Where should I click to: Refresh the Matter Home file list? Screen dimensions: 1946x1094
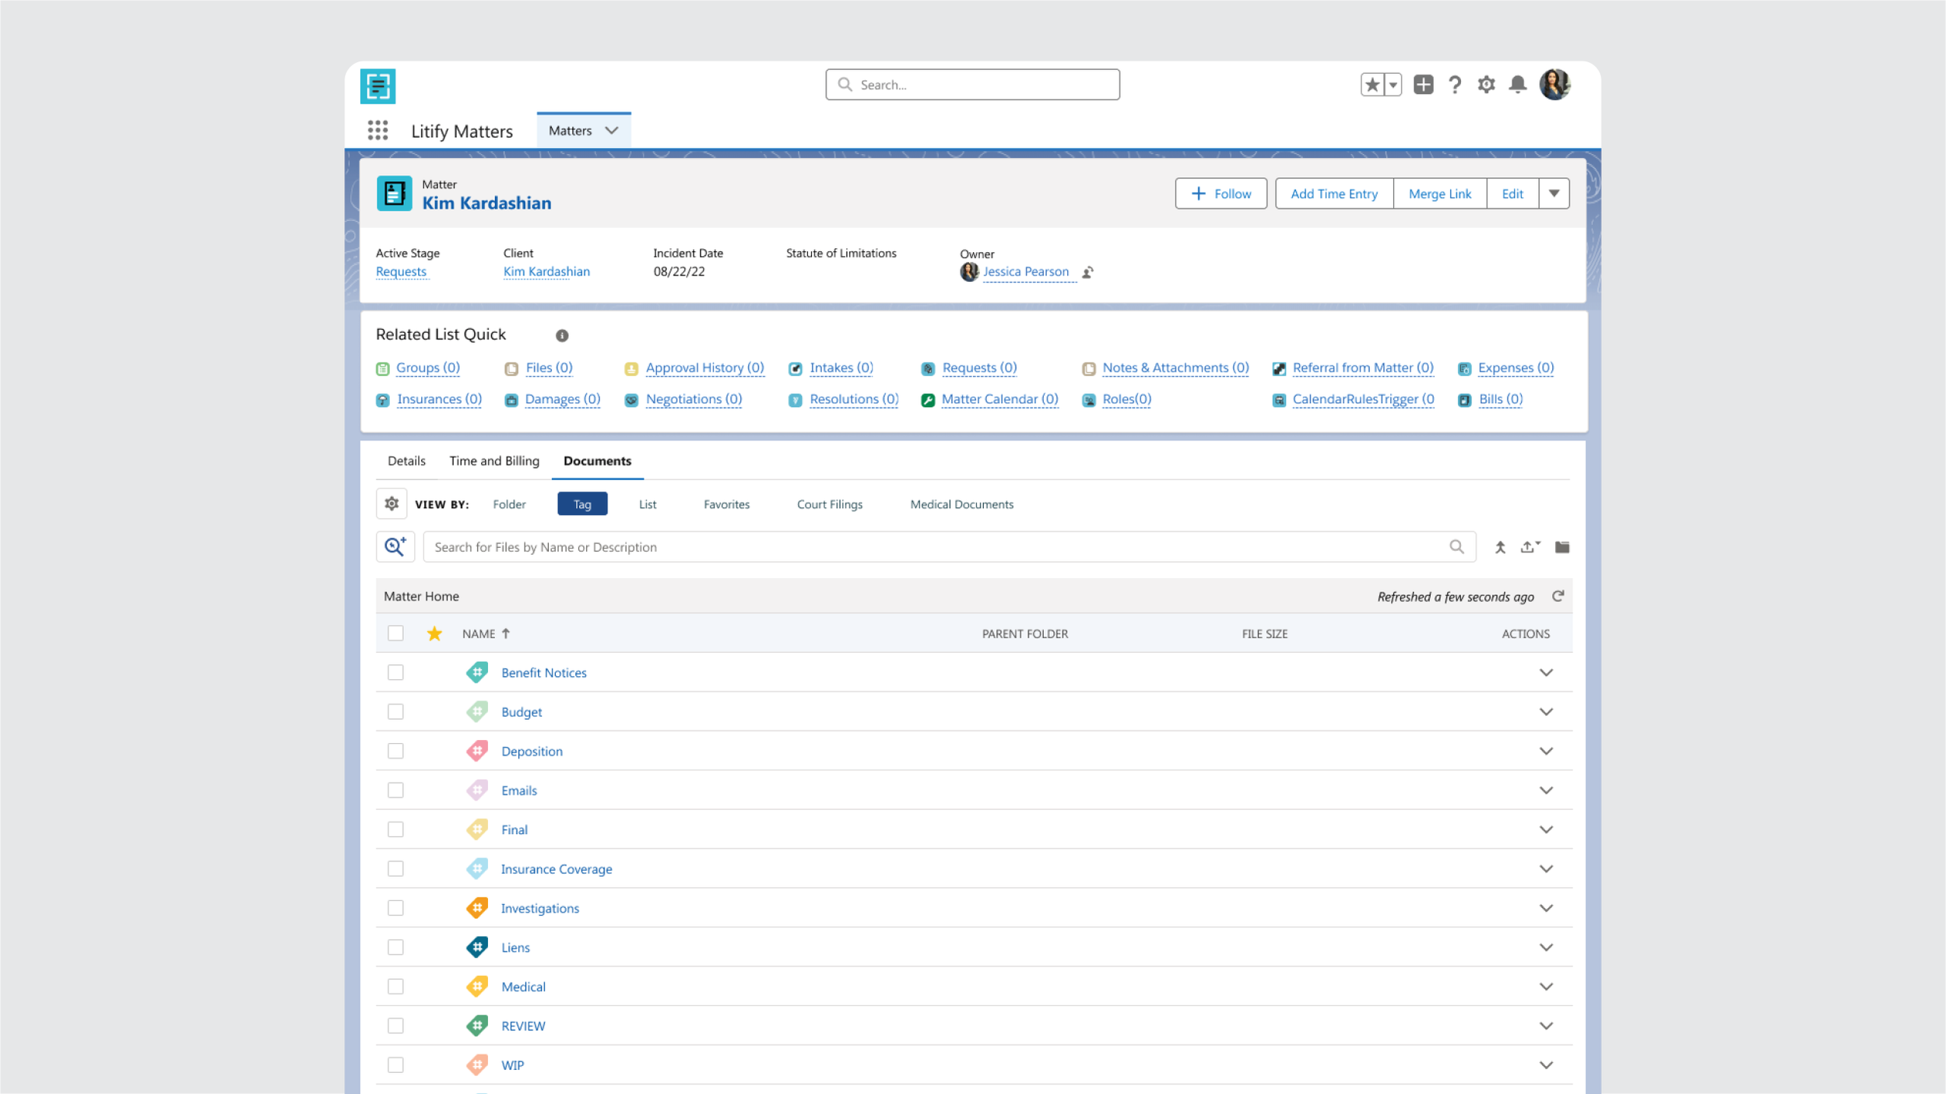tap(1558, 596)
